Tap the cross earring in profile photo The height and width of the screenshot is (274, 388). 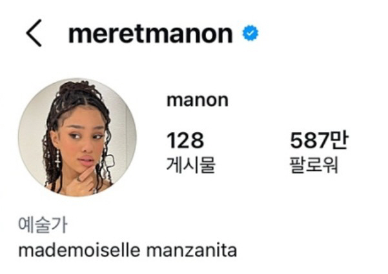pos(57,159)
